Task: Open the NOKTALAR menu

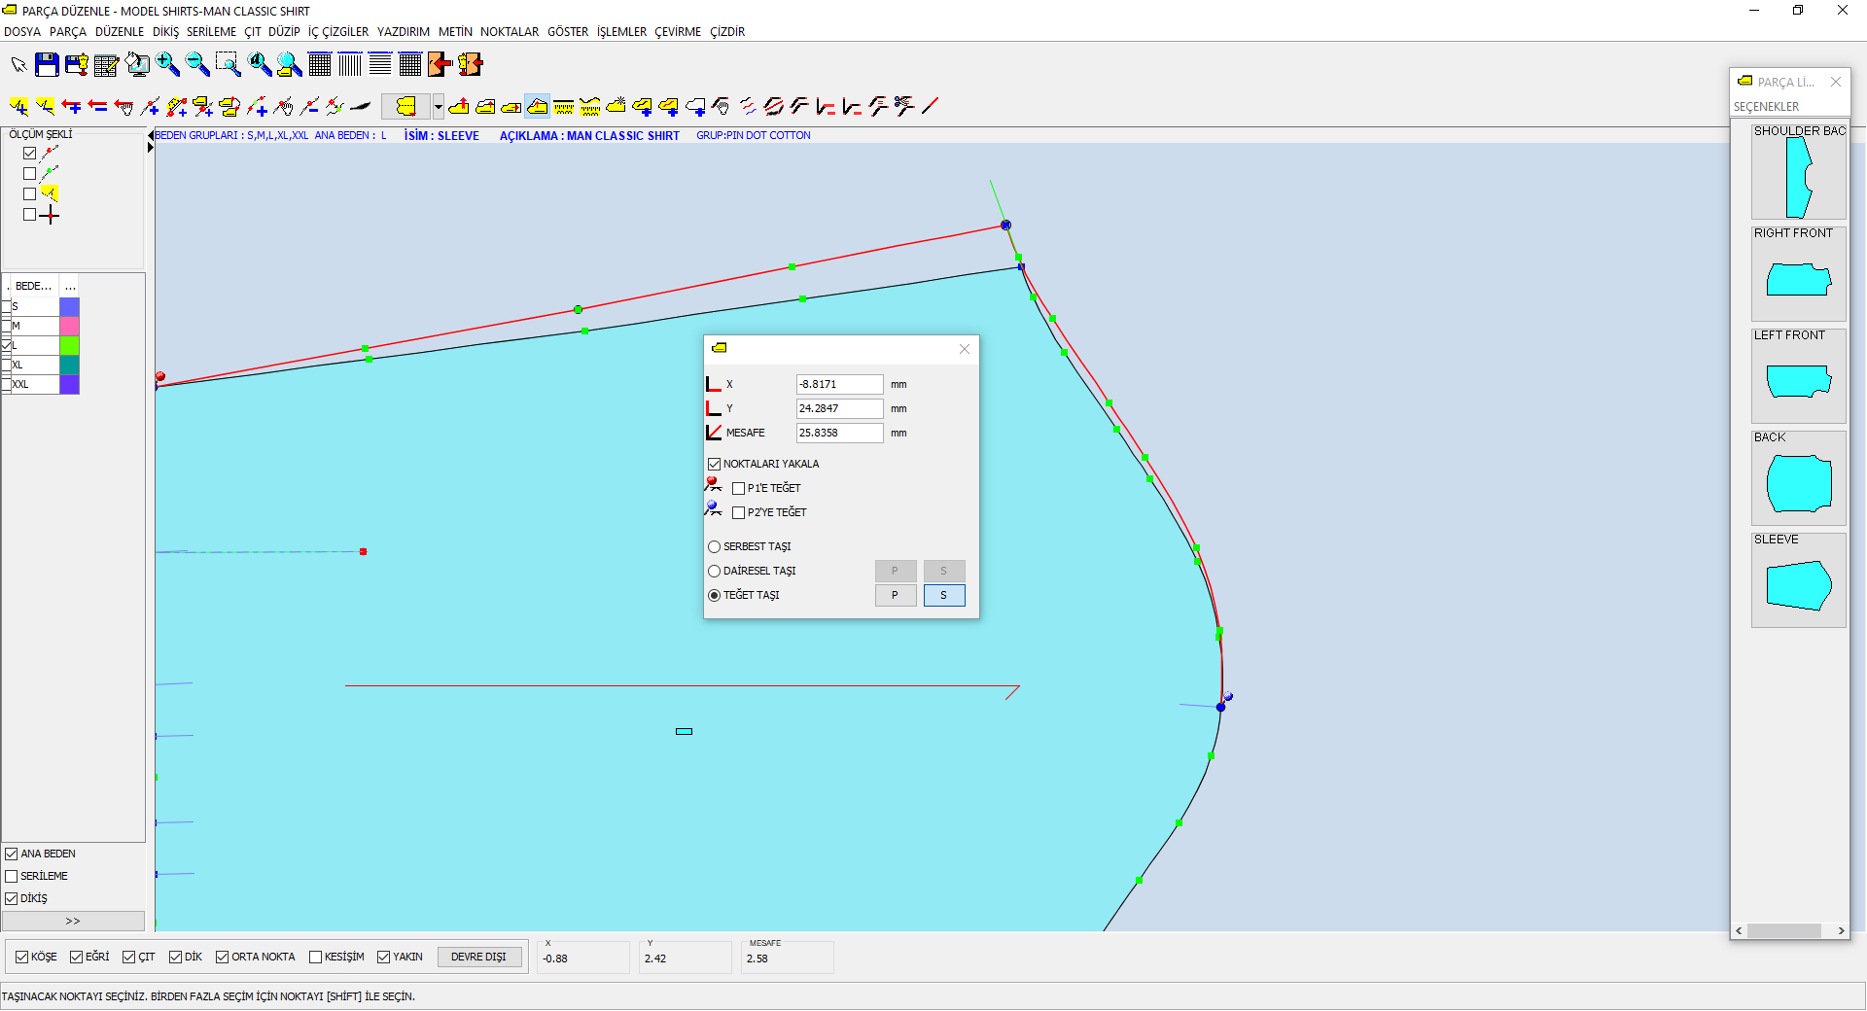Action: tap(509, 32)
